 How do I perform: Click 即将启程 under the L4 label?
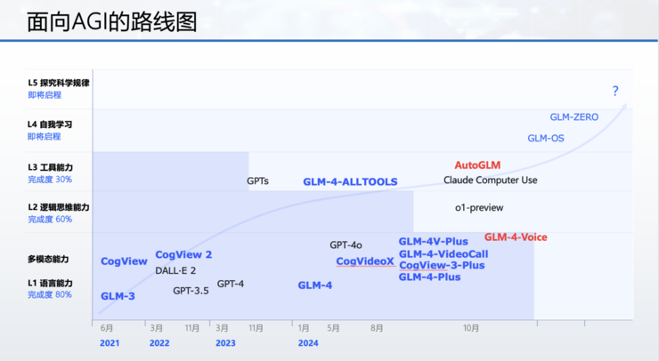(x=45, y=136)
